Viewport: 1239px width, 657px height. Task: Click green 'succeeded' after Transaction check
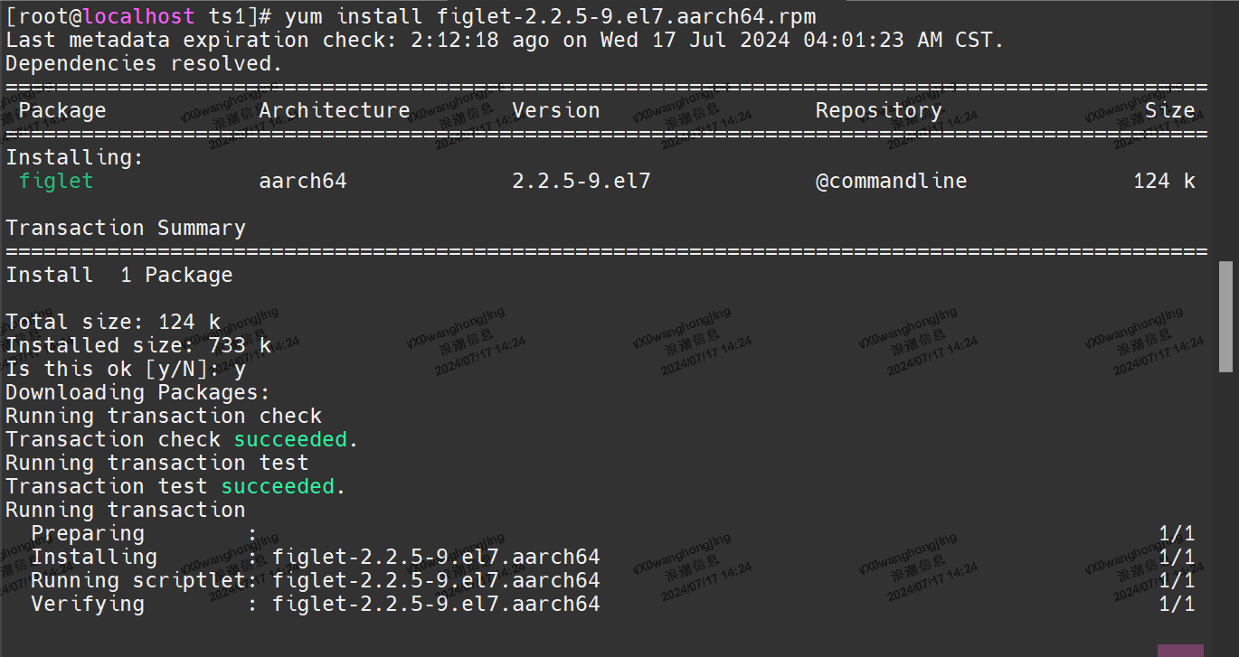point(290,439)
